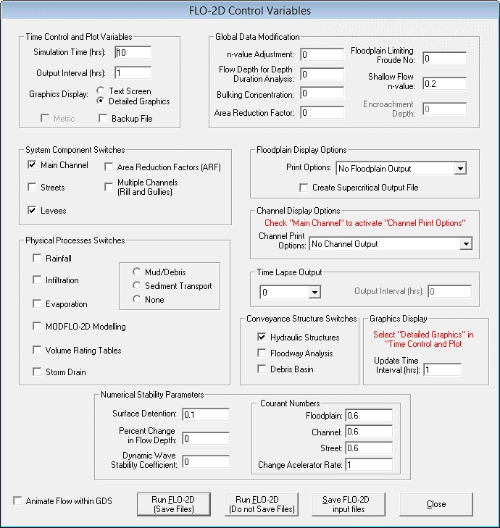Viewport: 500px width, 528px height.
Task: Enable Streets system component
Action: click(32, 188)
